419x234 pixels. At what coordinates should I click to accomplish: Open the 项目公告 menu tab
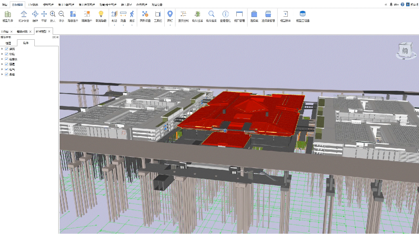point(157,5)
